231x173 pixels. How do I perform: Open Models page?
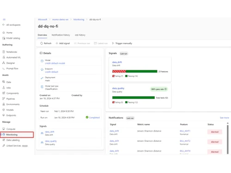tap(10, 110)
